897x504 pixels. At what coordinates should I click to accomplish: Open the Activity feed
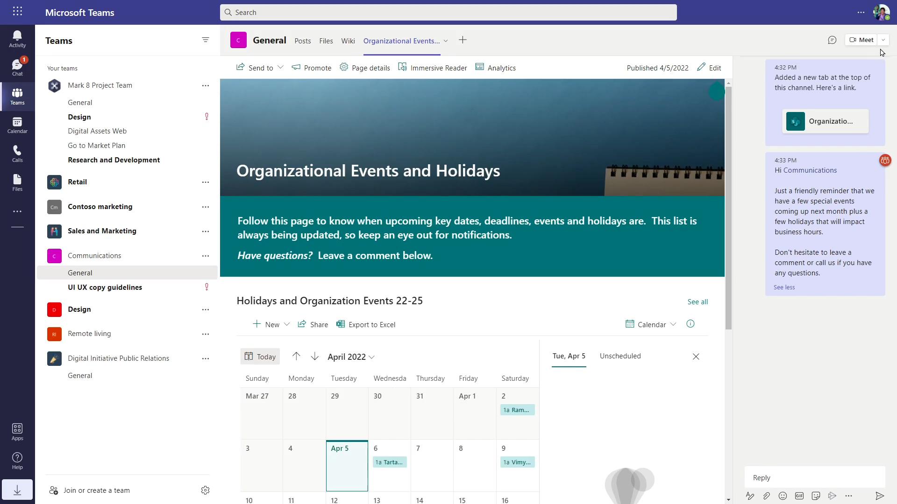pyautogui.click(x=17, y=39)
